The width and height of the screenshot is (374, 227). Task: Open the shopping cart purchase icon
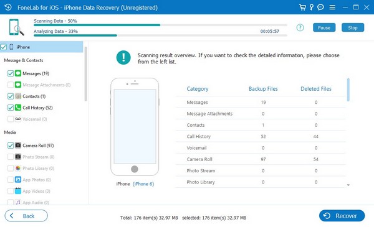302,7
